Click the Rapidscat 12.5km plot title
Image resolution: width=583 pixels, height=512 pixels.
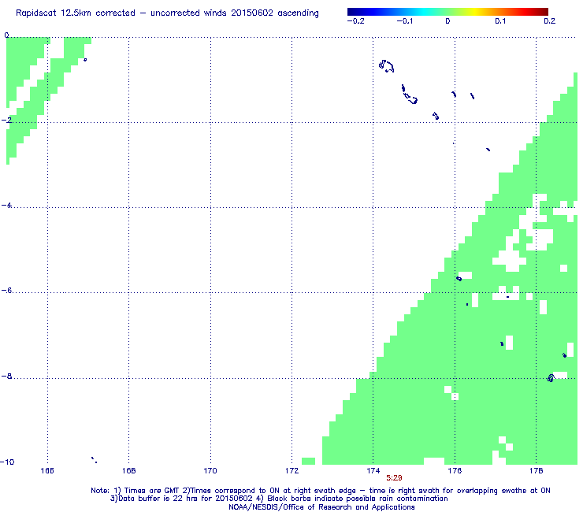tap(167, 13)
